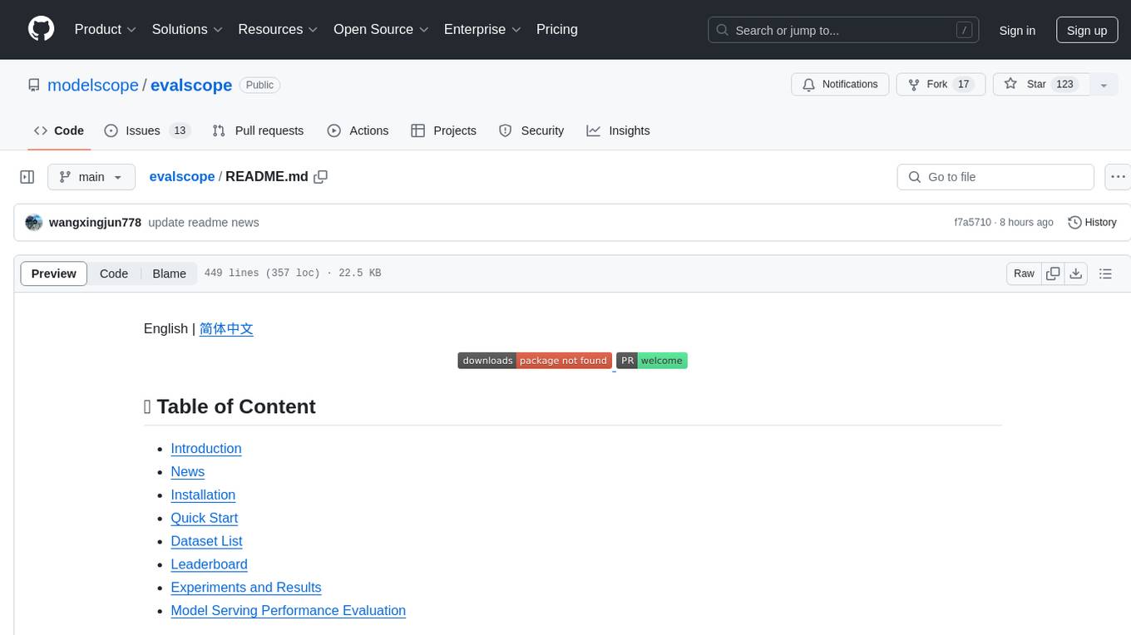Jump to the Installation section

pos(203,495)
